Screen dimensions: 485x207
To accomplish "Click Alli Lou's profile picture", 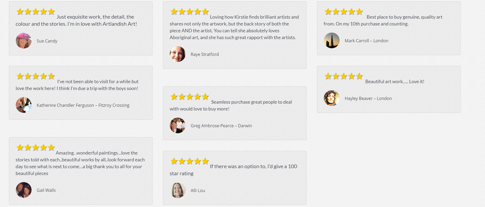I will click(178, 190).
